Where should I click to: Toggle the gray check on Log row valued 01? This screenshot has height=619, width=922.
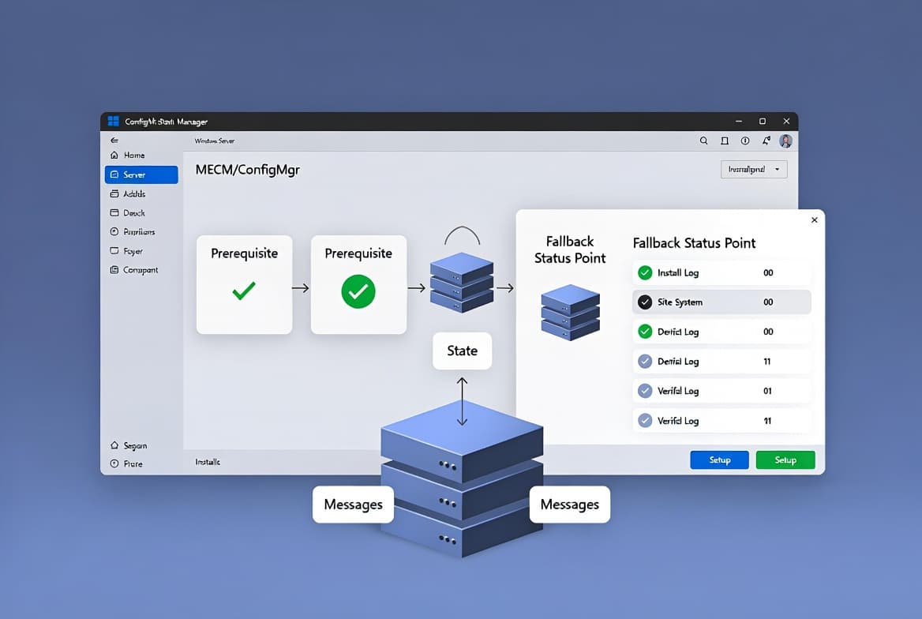(x=645, y=391)
